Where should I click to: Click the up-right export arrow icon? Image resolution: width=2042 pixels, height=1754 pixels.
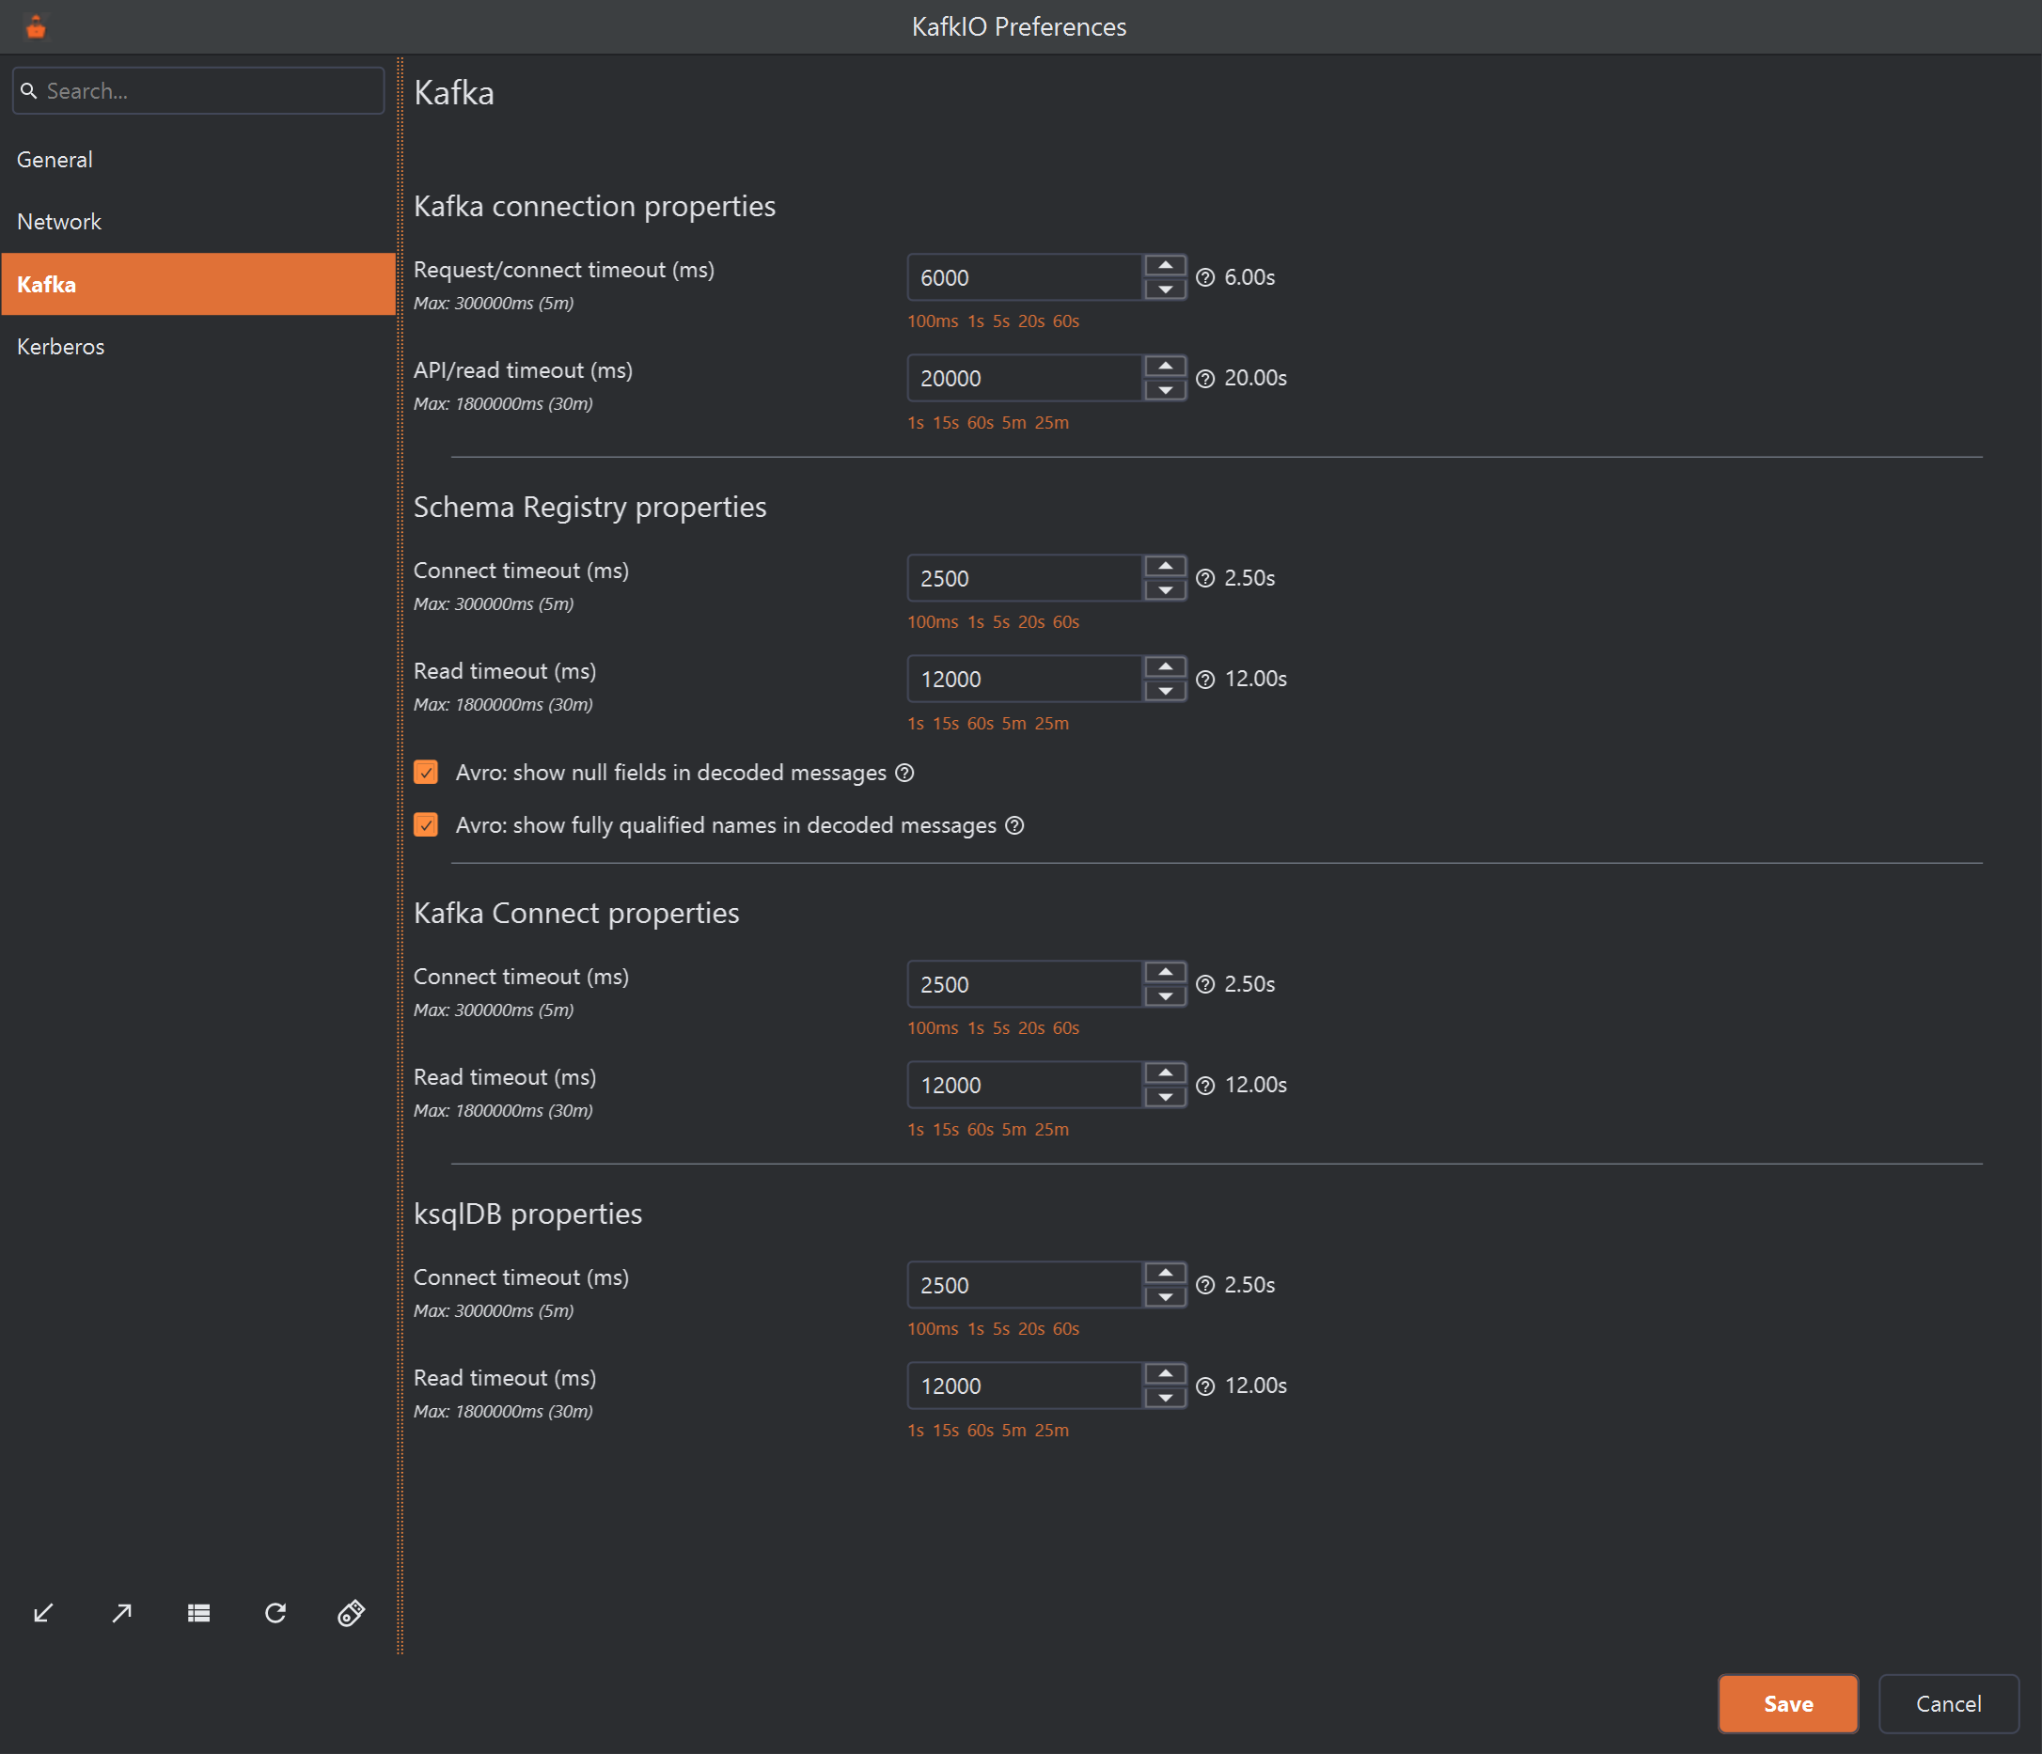[121, 1613]
